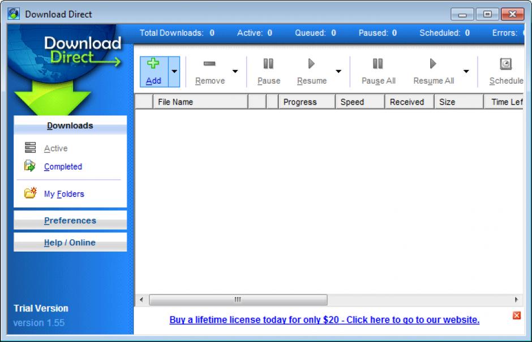Select the Downloads panel header
Screen dimensions: 532x342
pyautogui.click(x=70, y=125)
